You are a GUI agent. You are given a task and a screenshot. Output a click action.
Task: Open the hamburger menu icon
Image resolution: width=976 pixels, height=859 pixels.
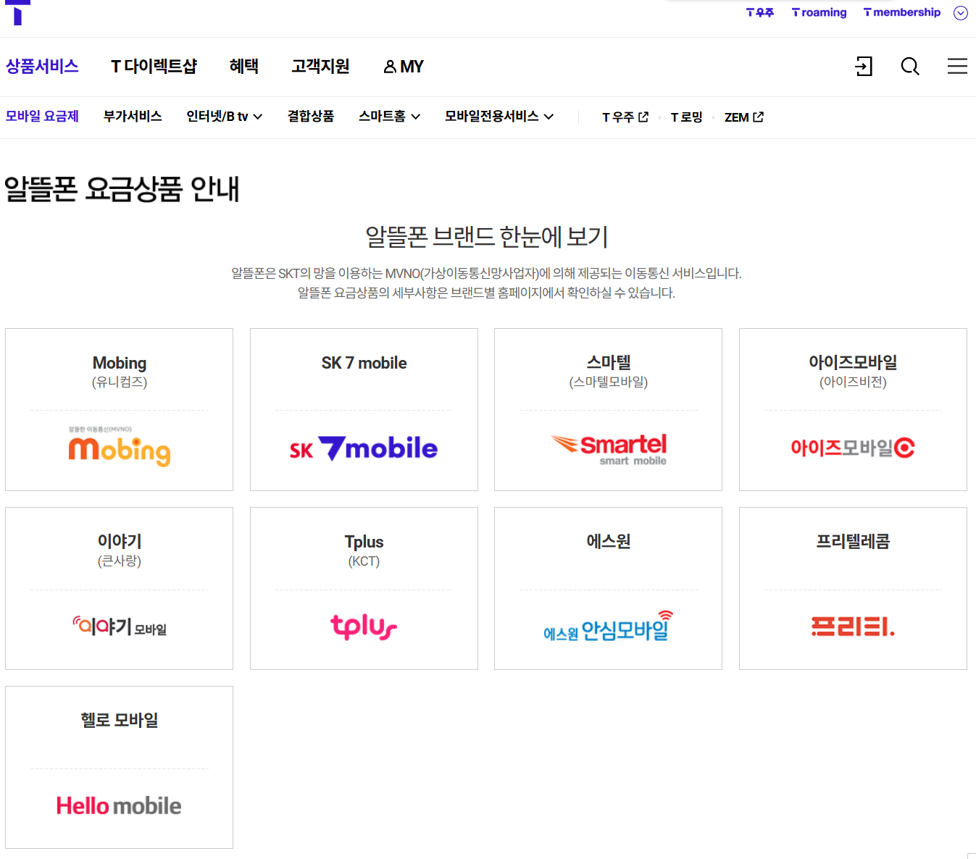pos(957,66)
